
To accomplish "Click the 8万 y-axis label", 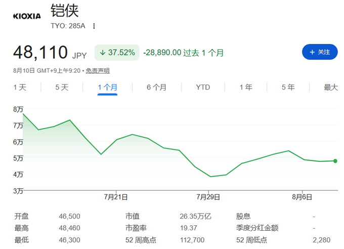I will point(18,109).
